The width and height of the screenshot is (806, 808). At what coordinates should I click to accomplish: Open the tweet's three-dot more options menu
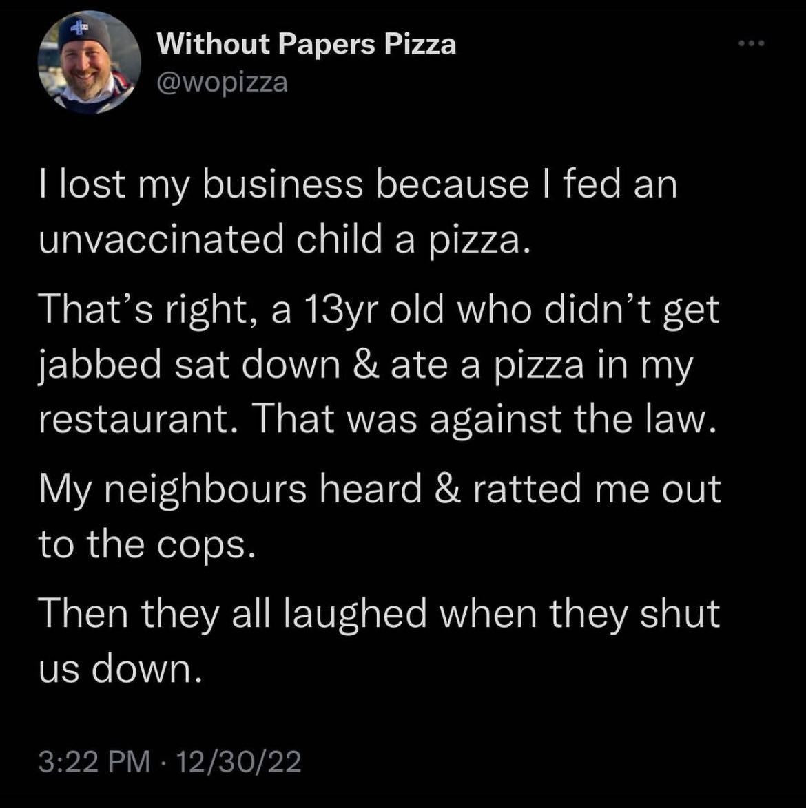[751, 45]
